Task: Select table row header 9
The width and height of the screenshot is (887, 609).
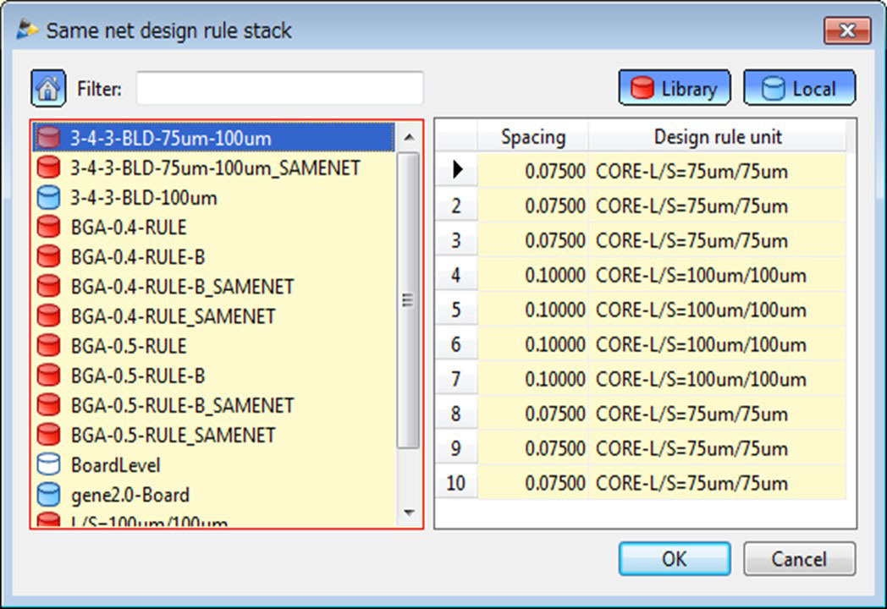Action: click(x=456, y=447)
